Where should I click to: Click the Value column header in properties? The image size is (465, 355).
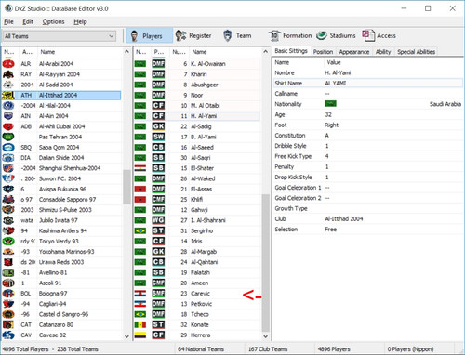pos(334,62)
